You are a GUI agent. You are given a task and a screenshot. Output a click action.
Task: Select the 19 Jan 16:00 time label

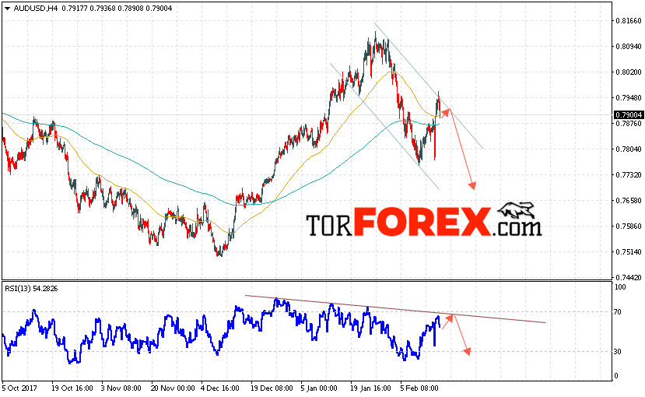coord(370,388)
